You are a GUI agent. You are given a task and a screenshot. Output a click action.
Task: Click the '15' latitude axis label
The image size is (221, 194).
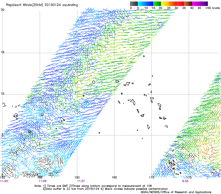point(2,52)
